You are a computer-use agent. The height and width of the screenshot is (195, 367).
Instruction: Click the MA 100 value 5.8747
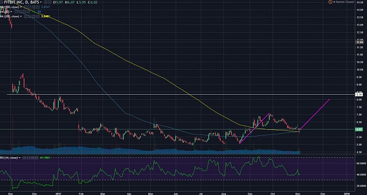coord(45,7)
